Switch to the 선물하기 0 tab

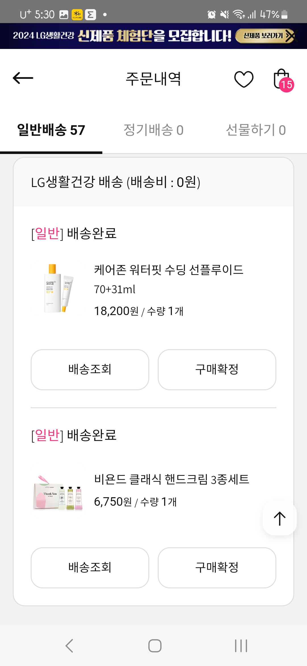point(256,130)
